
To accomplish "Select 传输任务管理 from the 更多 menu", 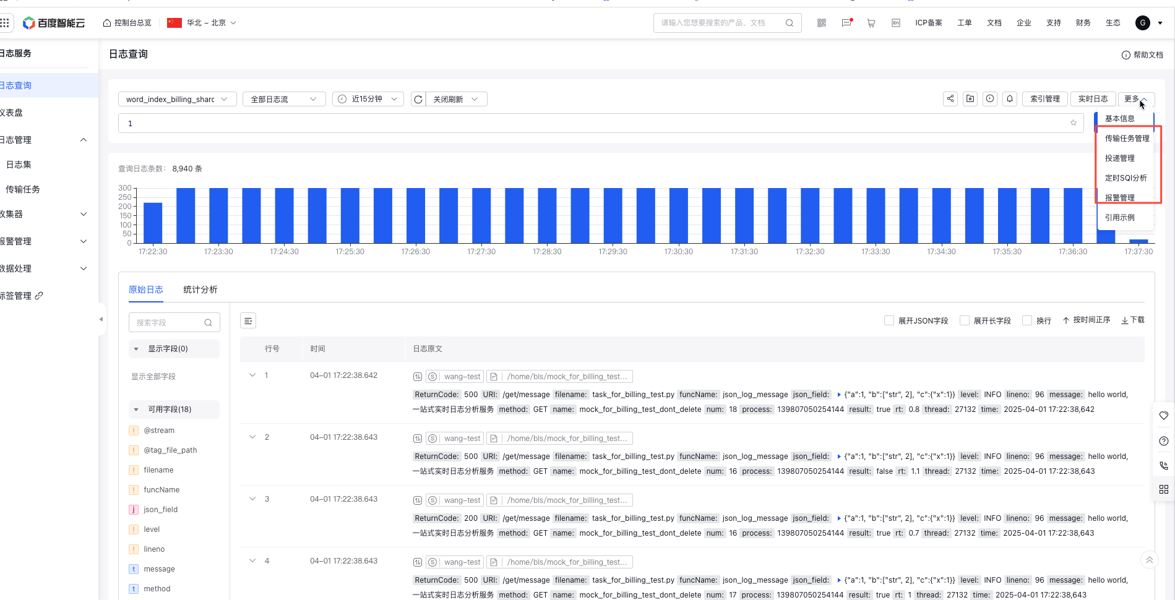I will (x=1127, y=139).
